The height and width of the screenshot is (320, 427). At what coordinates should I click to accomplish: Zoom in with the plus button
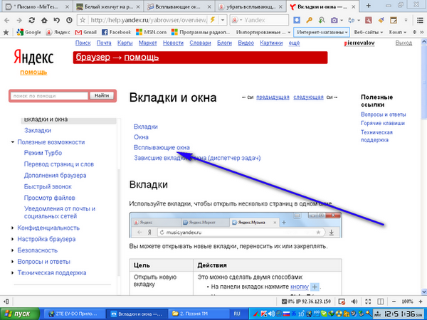click(x=421, y=302)
